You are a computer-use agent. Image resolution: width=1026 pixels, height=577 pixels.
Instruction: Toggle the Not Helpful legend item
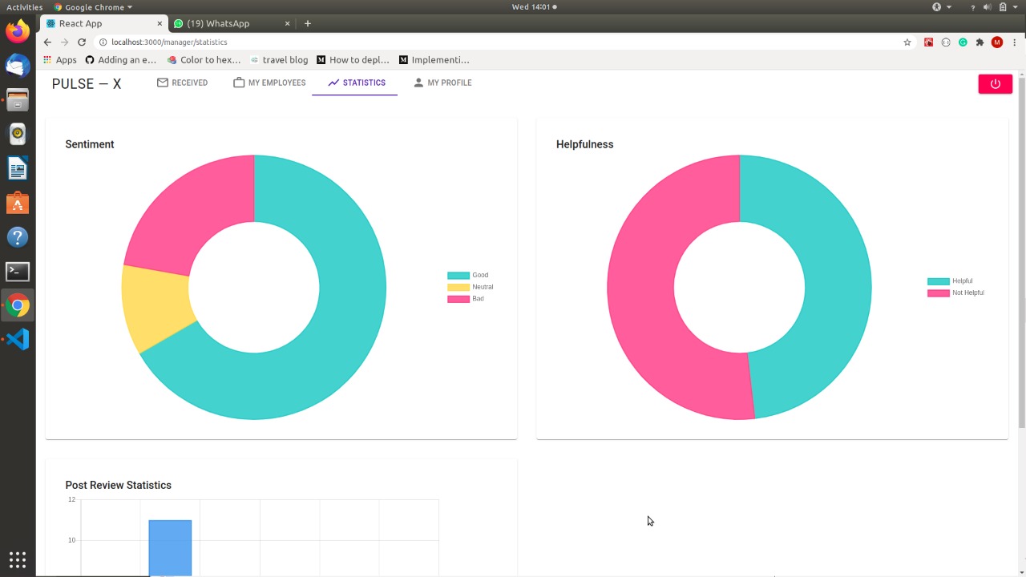(955, 293)
